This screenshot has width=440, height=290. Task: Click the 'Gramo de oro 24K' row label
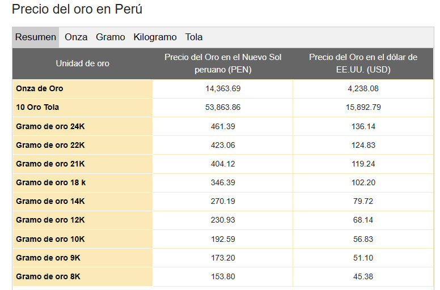(50, 126)
